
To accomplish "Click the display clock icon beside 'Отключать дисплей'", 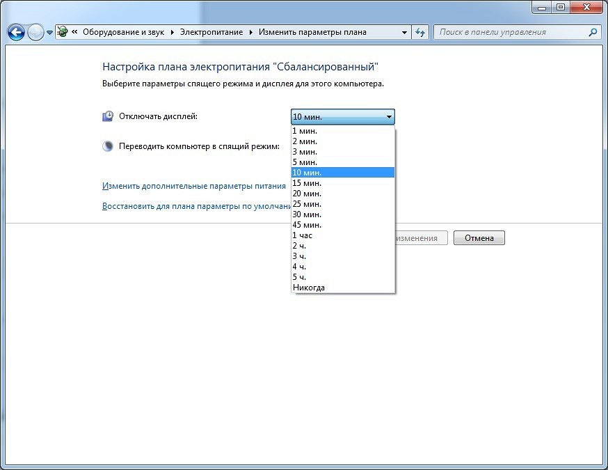I will coord(108,116).
